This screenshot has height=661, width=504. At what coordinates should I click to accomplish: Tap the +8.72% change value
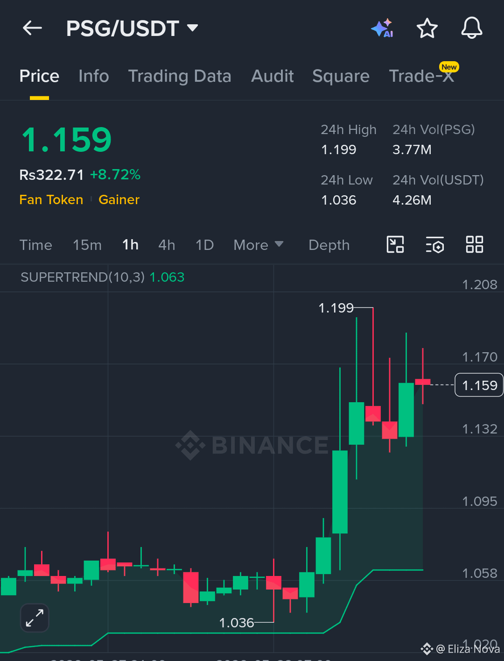click(115, 175)
